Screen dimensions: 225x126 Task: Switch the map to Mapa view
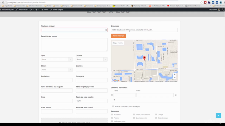115,43
